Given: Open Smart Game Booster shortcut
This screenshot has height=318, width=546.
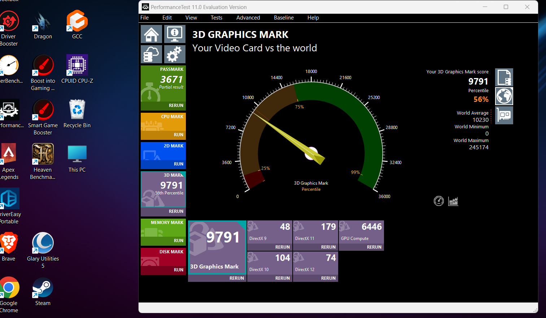Looking at the screenshot, I should (x=43, y=117).
